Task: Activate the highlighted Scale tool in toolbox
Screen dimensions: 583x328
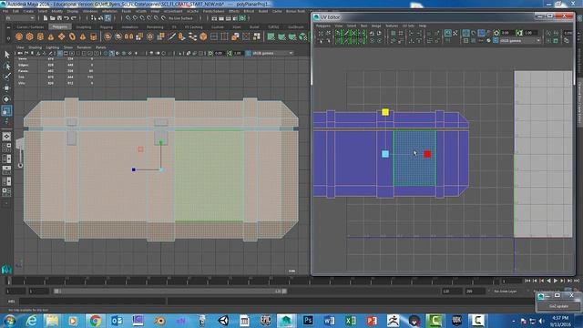Action: [6, 110]
